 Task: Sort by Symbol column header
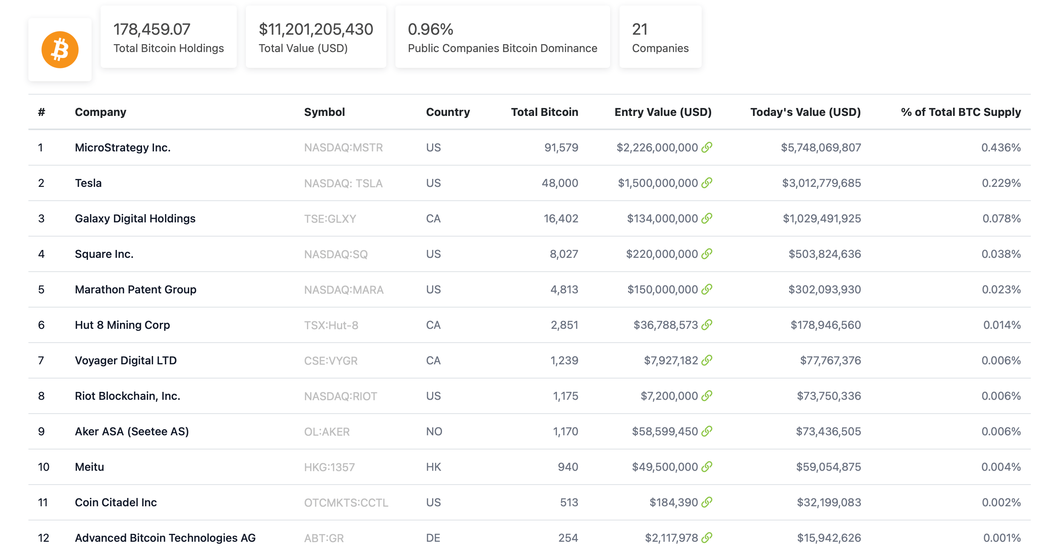click(324, 112)
